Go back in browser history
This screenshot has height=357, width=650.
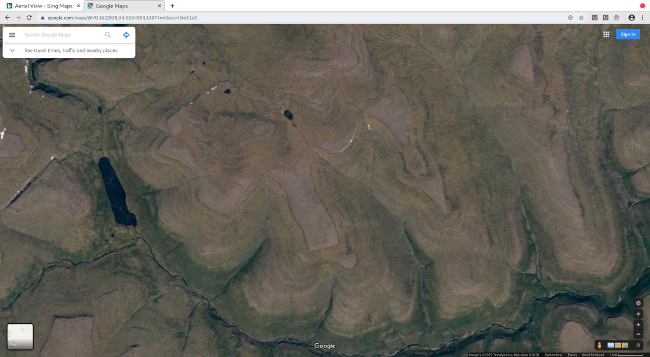[x=7, y=17]
